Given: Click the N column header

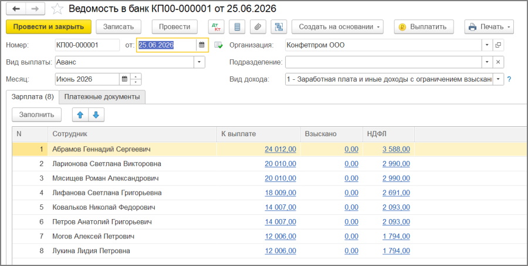Looking at the screenshot, I should coord(30,134).
